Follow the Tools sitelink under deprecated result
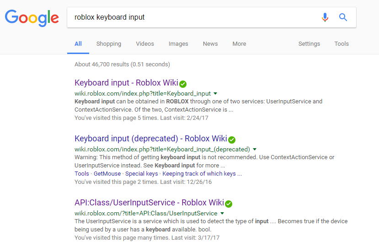The height and width of the screenshot is (247, 379). coord(82,174)
